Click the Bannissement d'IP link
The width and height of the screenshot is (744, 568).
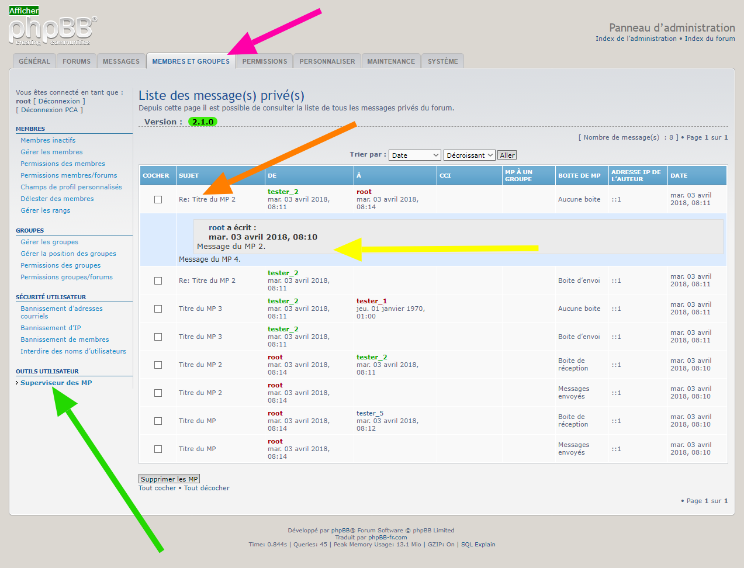[51, 328]
